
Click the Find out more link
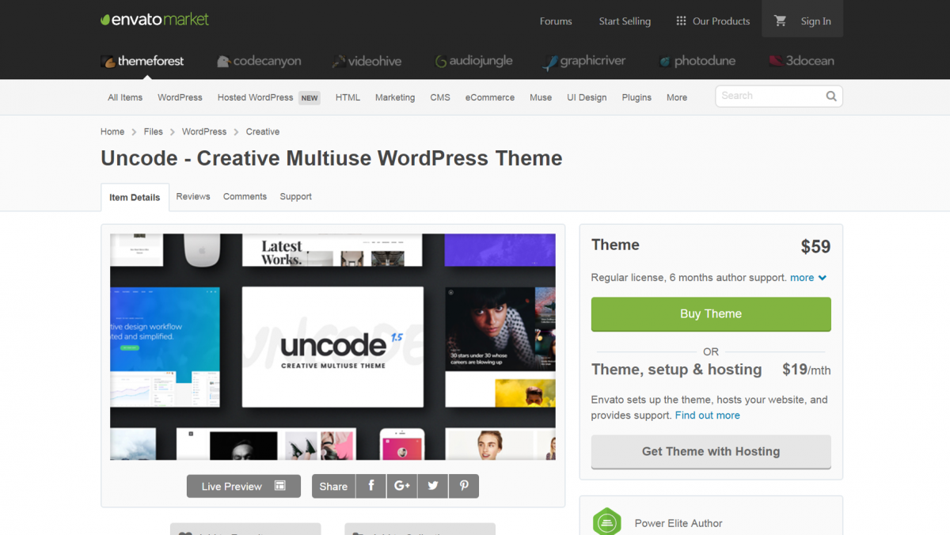708,415
